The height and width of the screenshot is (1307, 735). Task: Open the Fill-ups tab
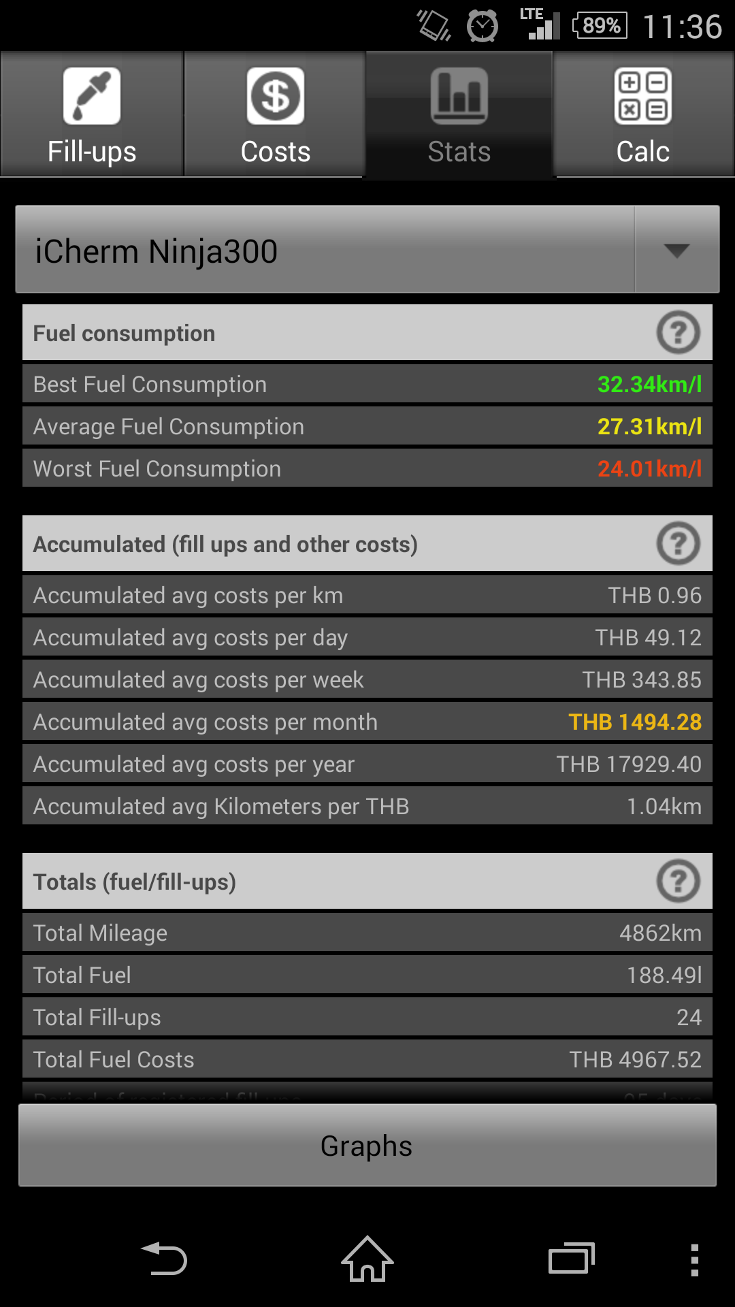coord(92,114)
